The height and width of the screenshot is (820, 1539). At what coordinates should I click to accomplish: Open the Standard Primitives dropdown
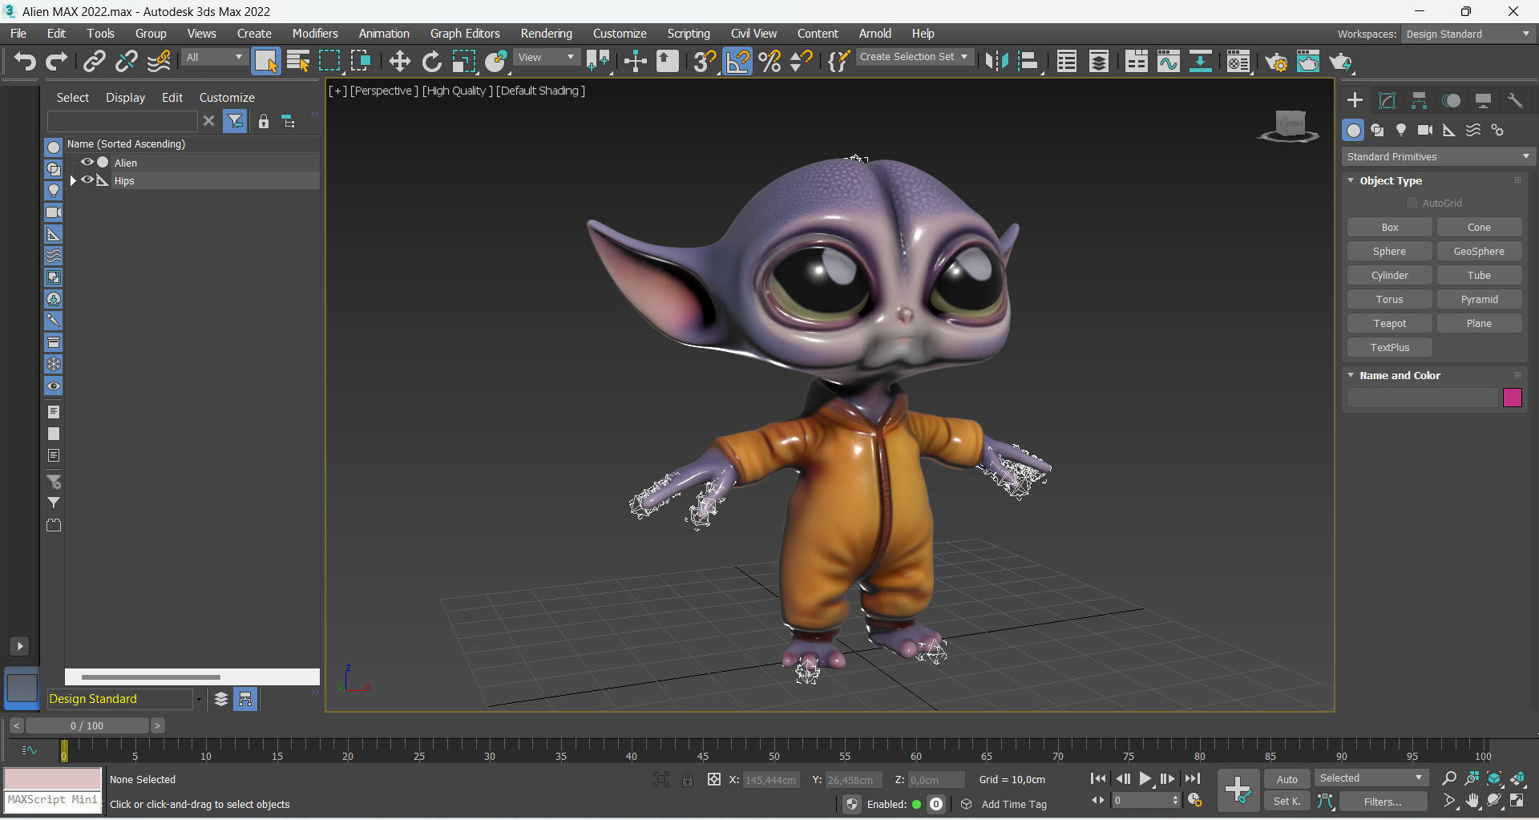pyautogui.click(x=1438, y=156)
